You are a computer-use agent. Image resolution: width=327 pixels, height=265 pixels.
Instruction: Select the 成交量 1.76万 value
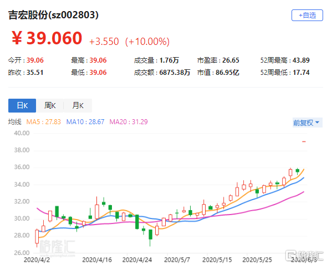pyautogui.click(x=169, y=60)
